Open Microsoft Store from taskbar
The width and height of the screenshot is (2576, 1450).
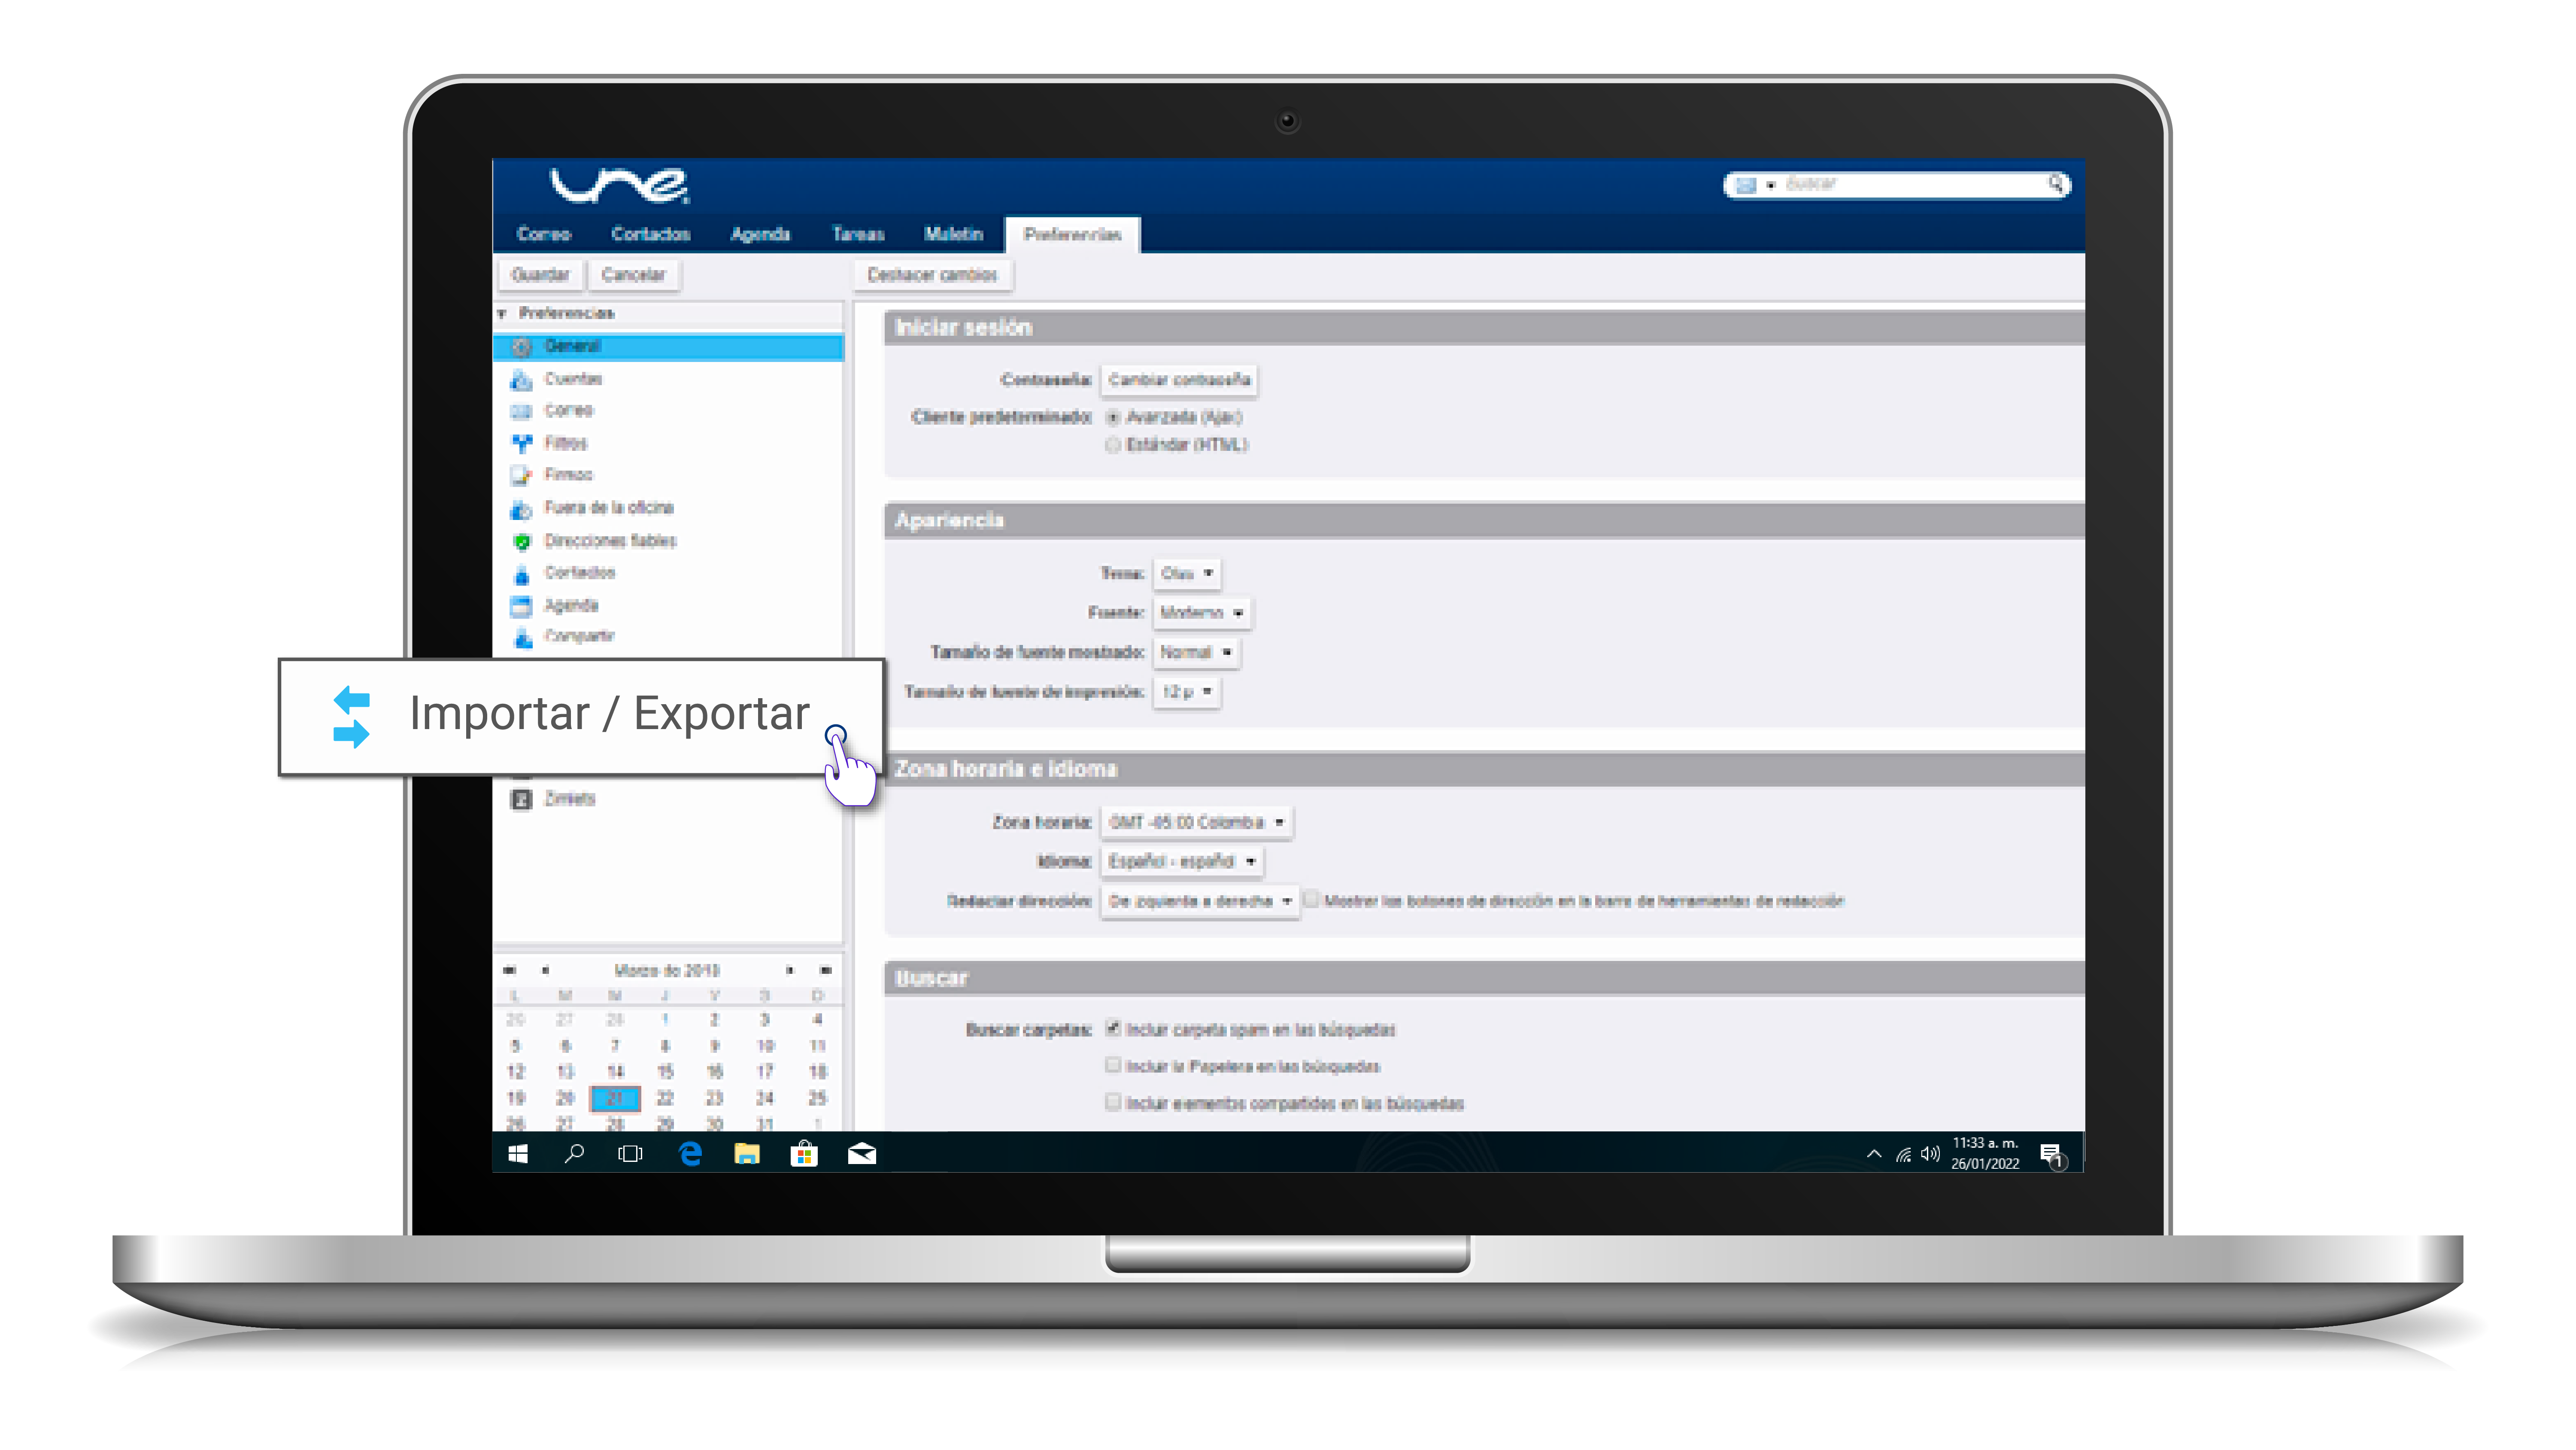pyautogui.click(x=804, y=1154)
